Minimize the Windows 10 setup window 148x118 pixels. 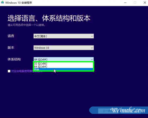(125, 3)
